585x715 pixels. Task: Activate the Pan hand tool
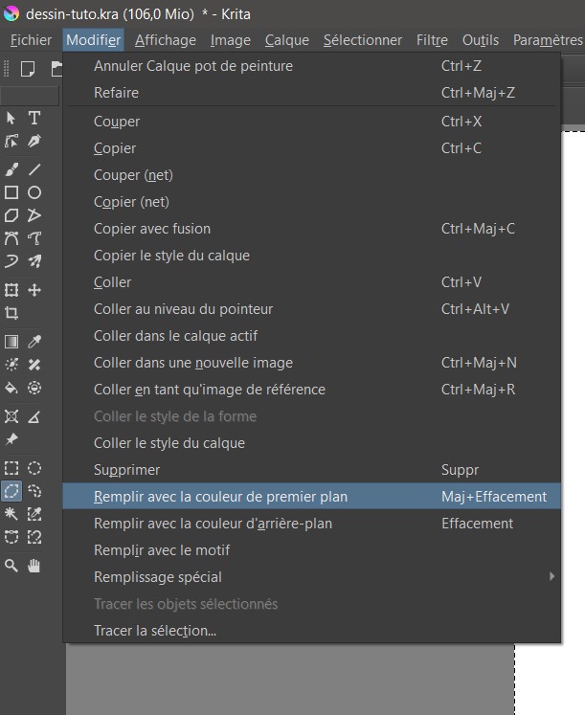[34, 566]
